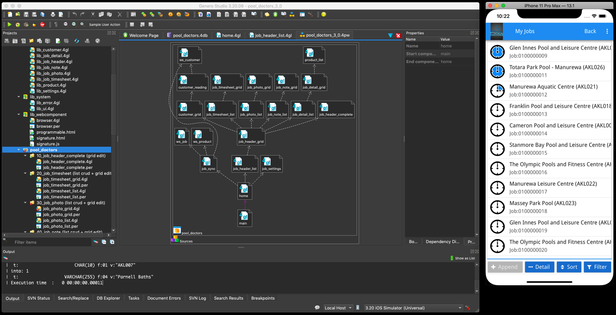The height and width of the screenshot is (315, 616).
Task: Undo the last action
Action: point(75,14)
